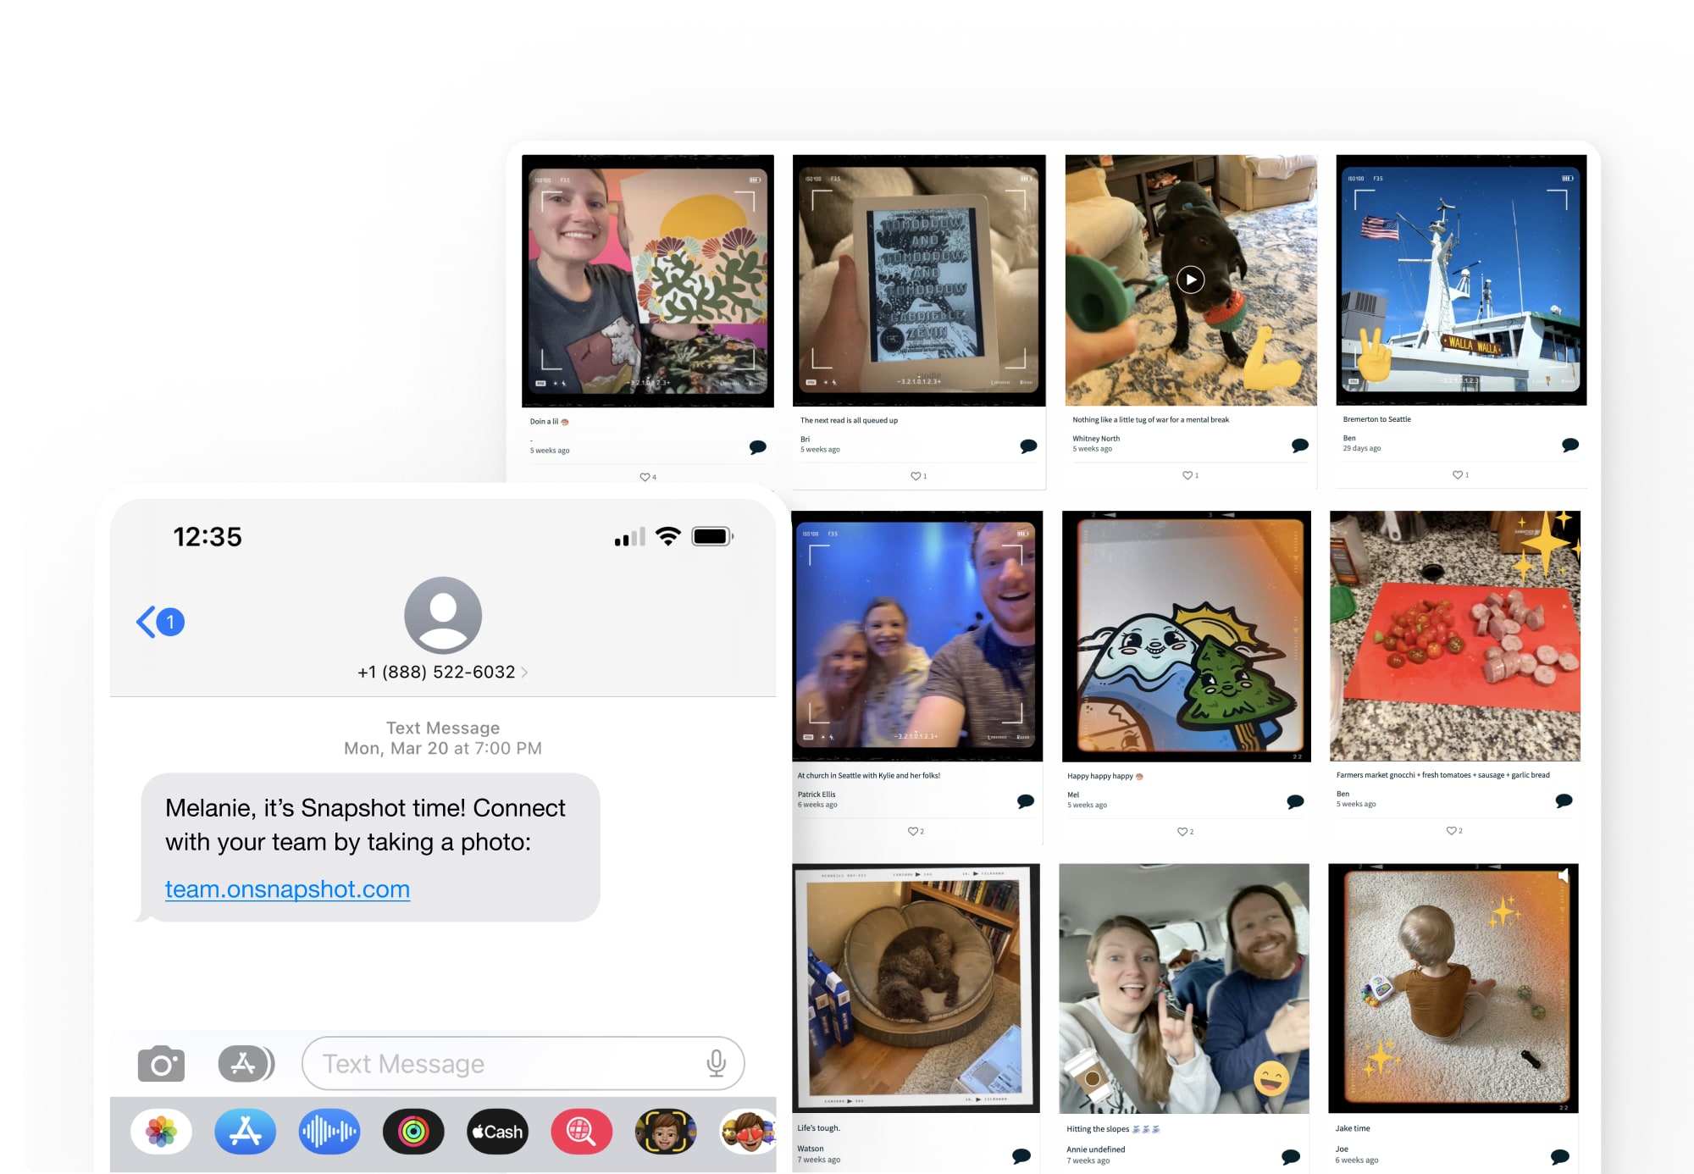The image size is (1694, 1174).
Task: Play the tug of war dog video
Action: tap(1190, 280)
